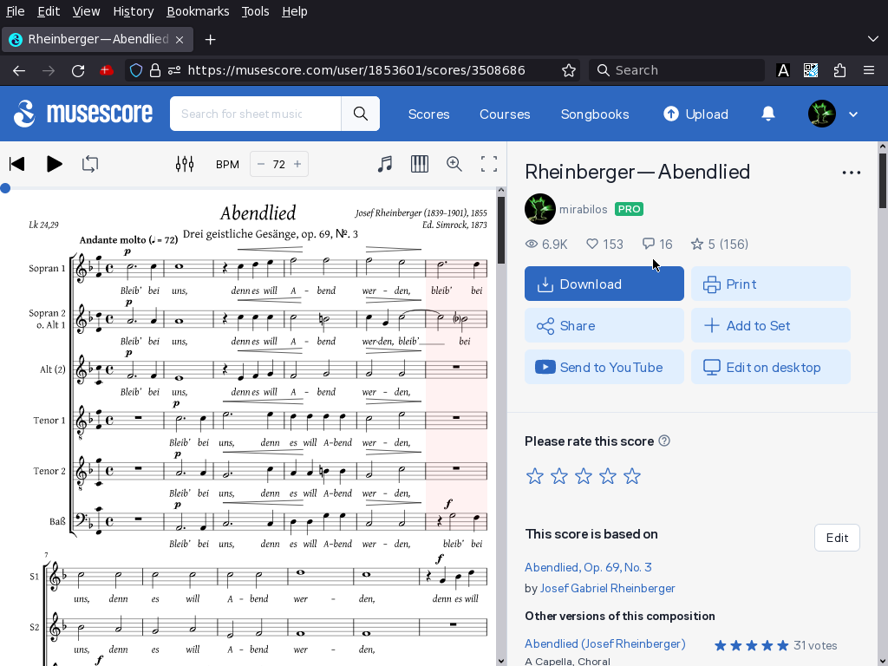Open the File menu
888x666 pixels.
coord(15,11)
